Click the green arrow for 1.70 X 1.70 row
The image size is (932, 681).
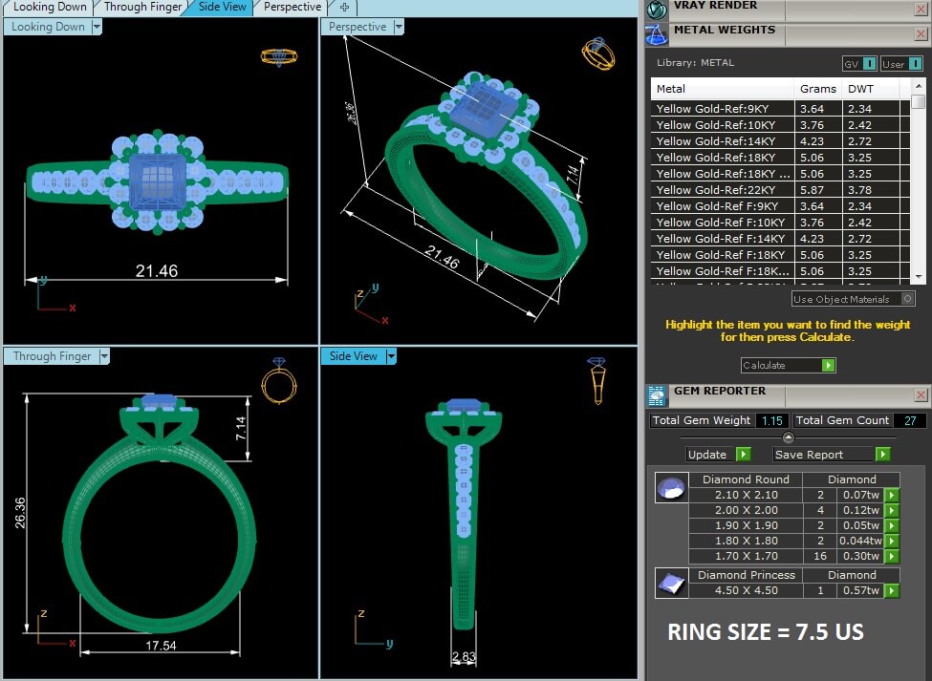[x=891, y=556]
